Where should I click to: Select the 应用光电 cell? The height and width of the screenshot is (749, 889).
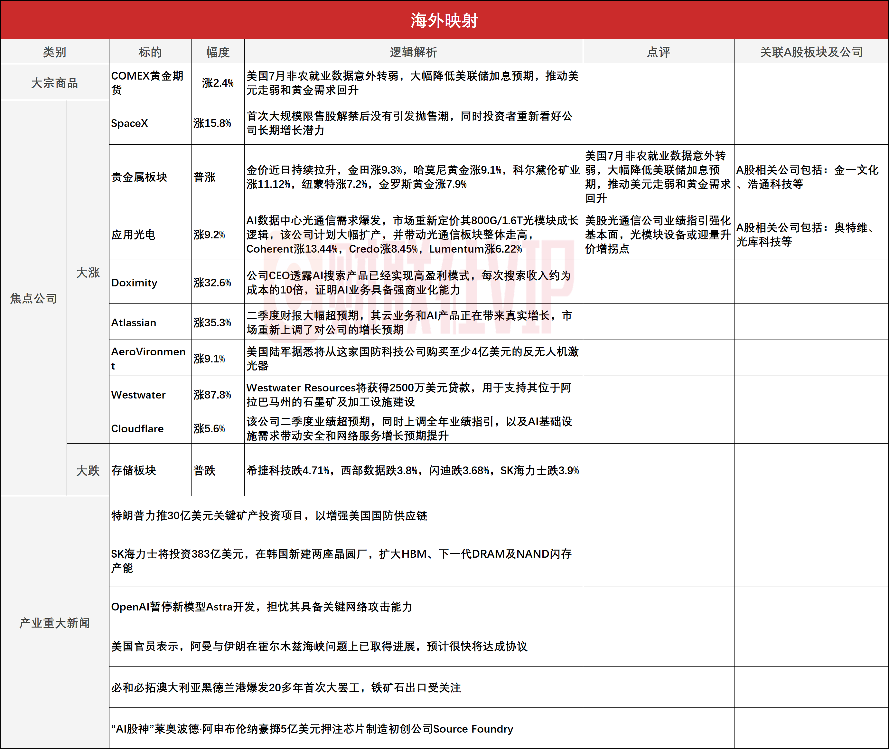(x=150, y=234)
